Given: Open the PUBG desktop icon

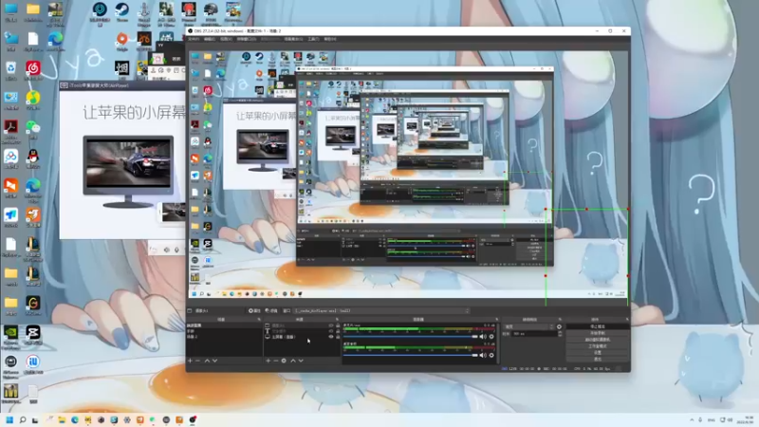Looking at the screenshot, I should 211,12.
